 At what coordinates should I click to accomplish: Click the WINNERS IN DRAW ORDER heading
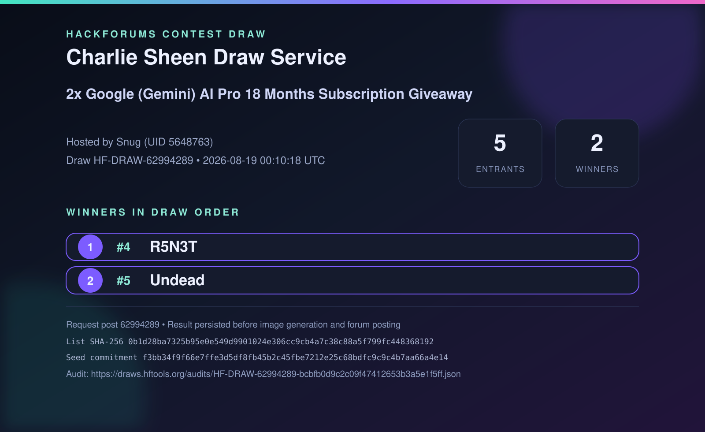(x=152, y=212)
